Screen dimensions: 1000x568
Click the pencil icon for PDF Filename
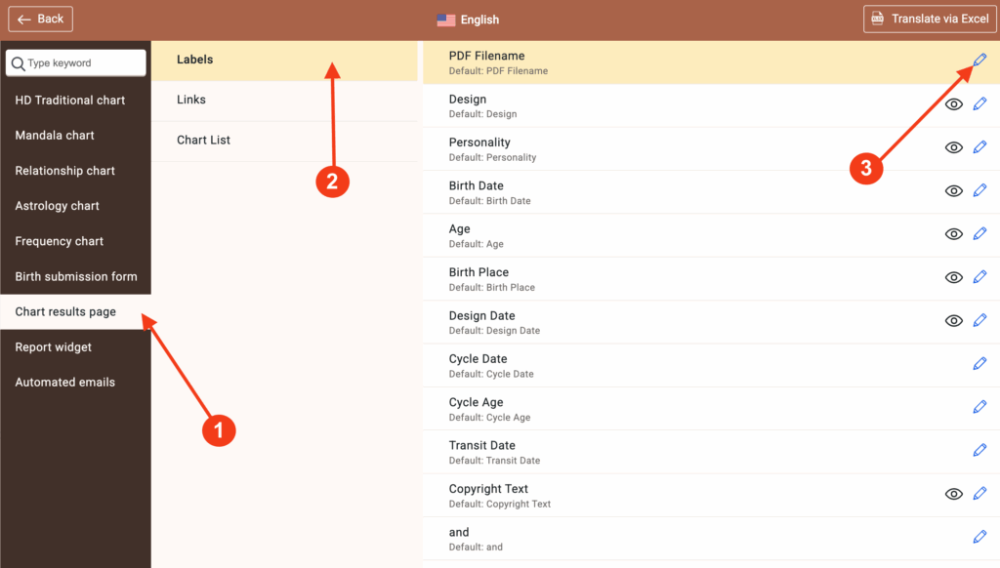(979, 61)
